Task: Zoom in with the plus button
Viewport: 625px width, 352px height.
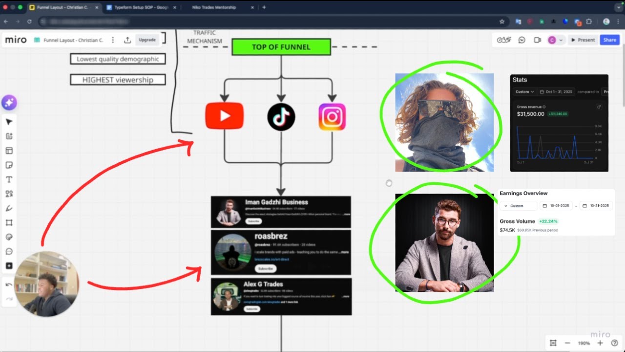Action: 600,343
